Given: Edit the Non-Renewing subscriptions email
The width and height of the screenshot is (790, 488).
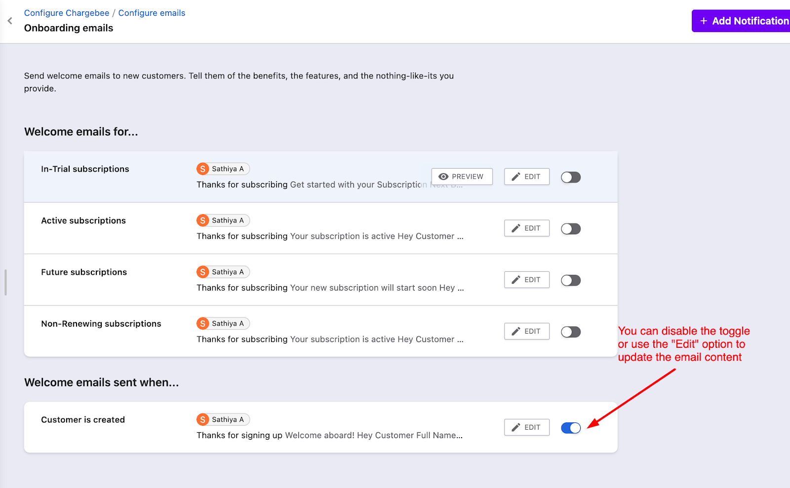Looking at the screenshot, I should [526, 331].
